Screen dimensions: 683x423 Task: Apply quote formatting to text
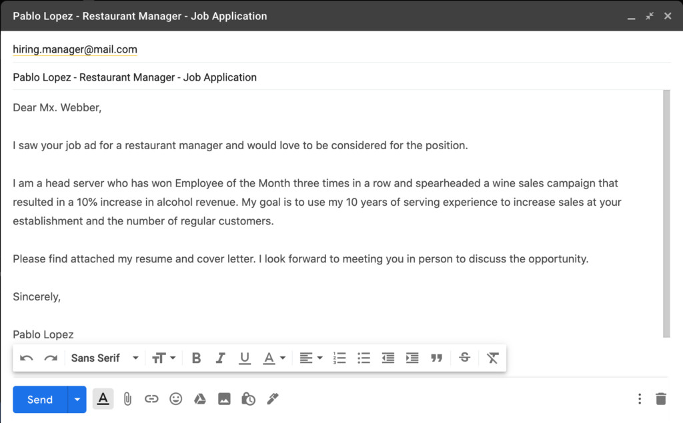click(x=437, y=358)
